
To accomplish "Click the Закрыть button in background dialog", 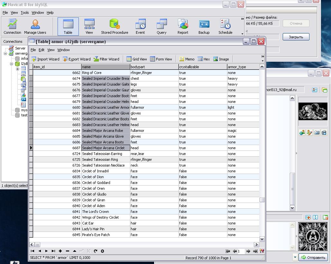I will (296, 37).
